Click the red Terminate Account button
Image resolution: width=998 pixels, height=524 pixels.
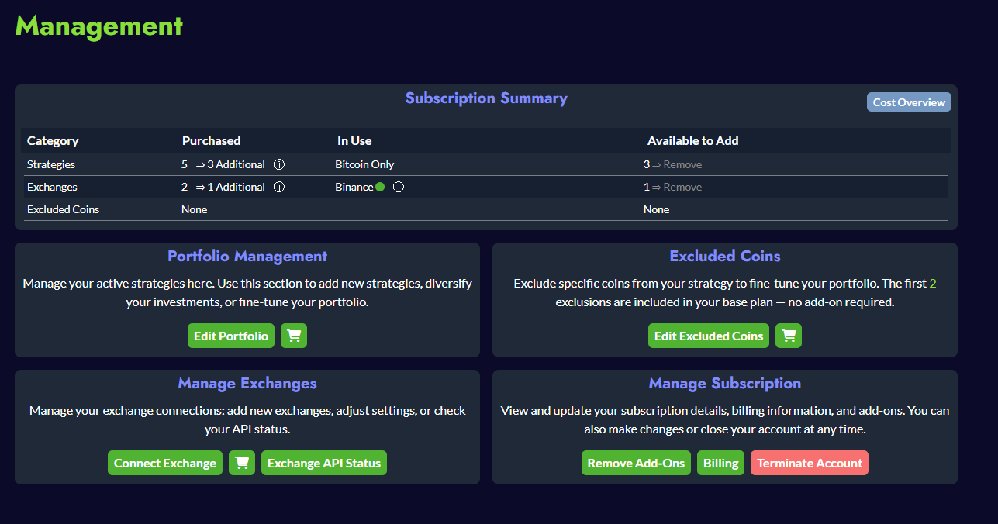(x=809, y=463)
